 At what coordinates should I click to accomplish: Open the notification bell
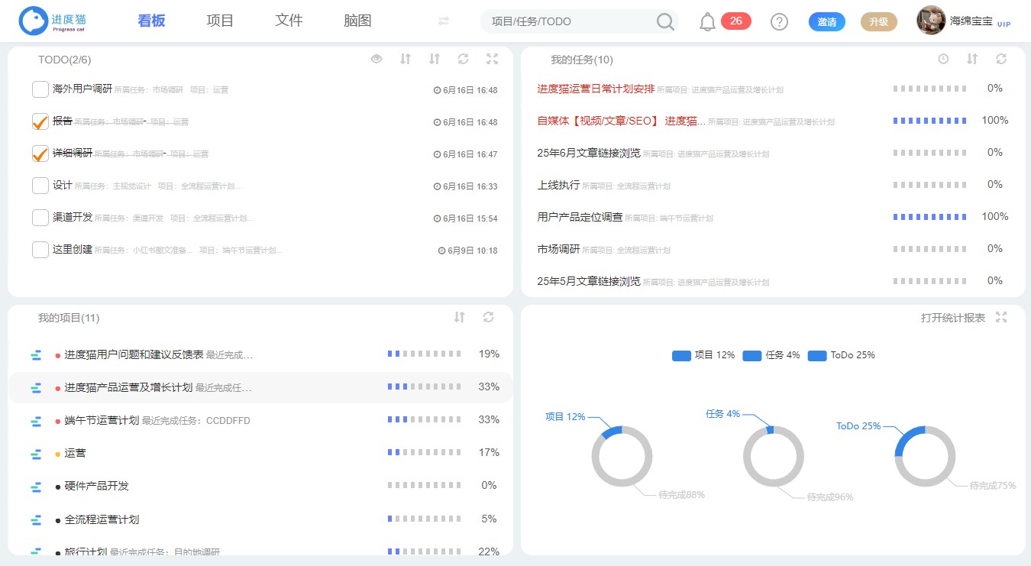click(x=706, y=21)
